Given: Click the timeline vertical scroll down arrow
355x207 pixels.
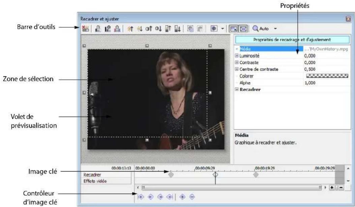Looking at the screenshot, I should pos(348,181).
